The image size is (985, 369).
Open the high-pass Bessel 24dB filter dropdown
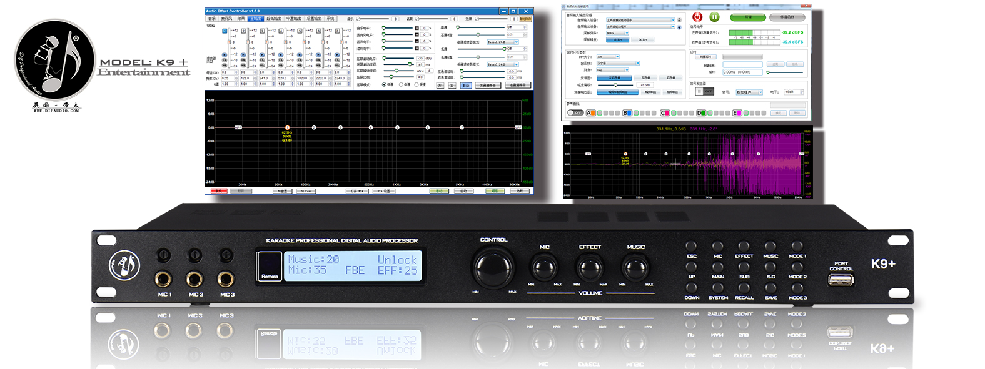(x=503, y=42)
